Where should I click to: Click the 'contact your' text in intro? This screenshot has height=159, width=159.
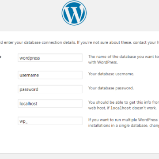(x=144, y=42)
